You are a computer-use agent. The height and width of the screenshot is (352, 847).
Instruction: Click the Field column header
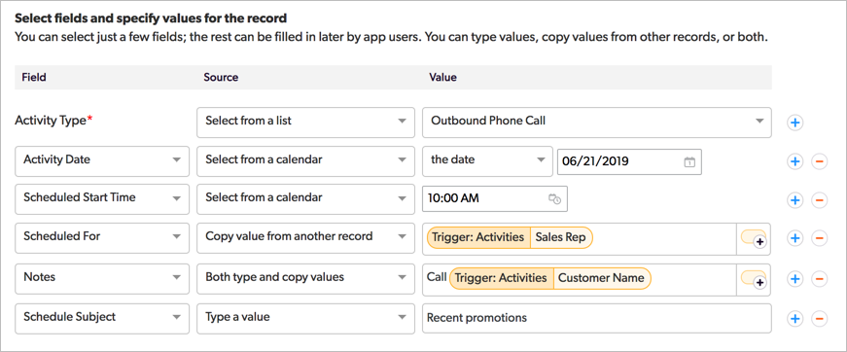coord(33,77)
